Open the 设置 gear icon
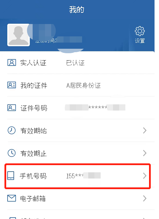Screen dimensions: 159x219 coord(140,31)
